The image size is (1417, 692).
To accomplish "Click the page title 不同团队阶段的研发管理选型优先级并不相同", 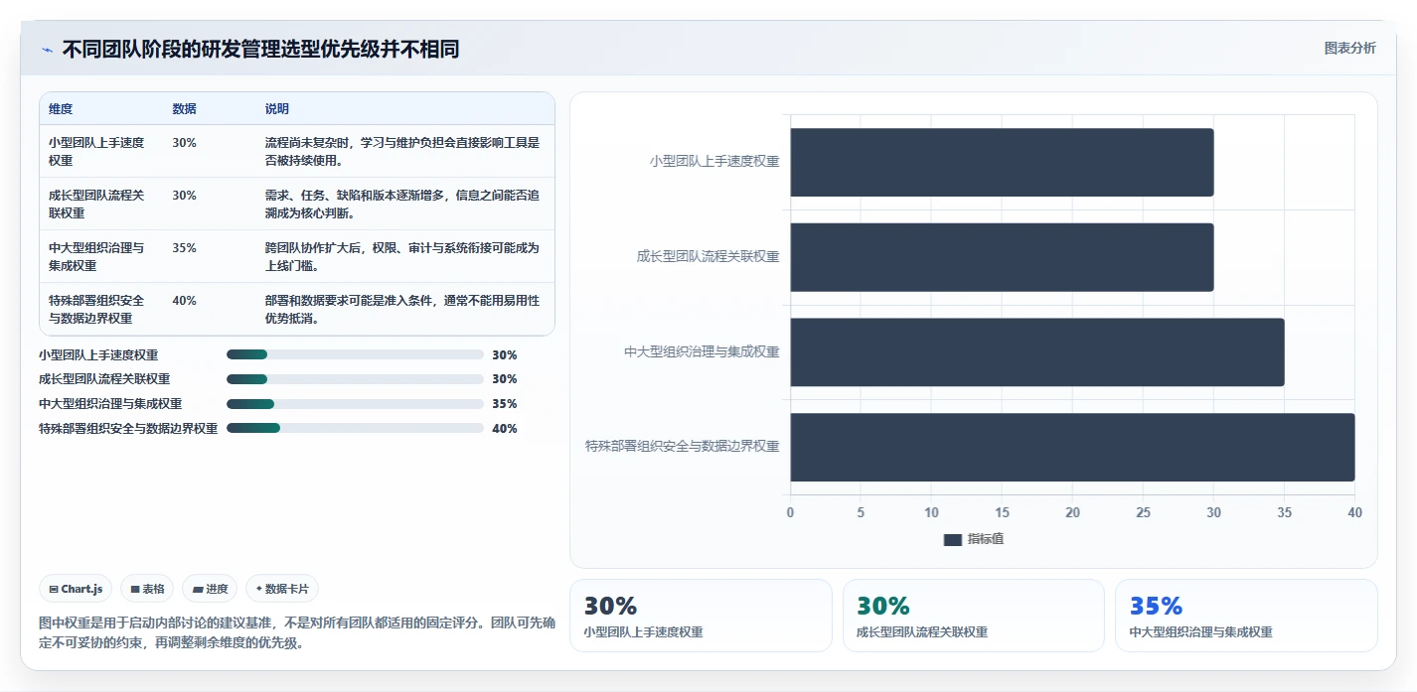I will (261, 50).
